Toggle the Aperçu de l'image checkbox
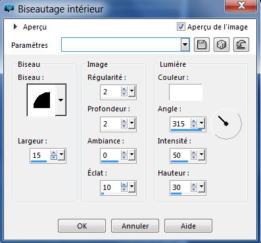The width and height of the screenshot is (261, 243). [x=181, y=27]
